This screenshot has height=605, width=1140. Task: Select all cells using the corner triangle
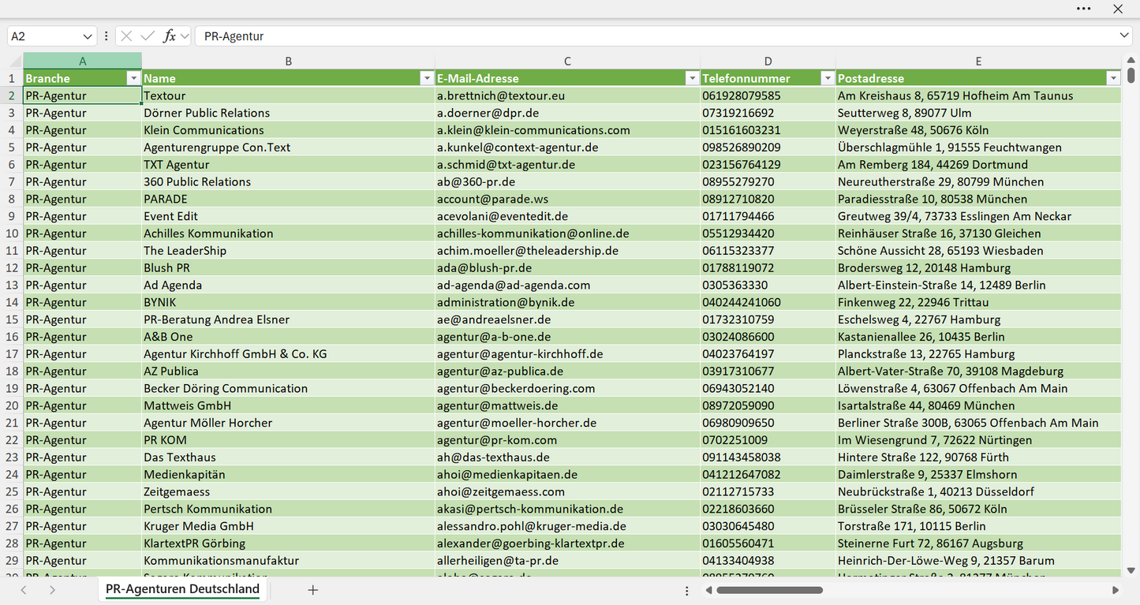15,62
